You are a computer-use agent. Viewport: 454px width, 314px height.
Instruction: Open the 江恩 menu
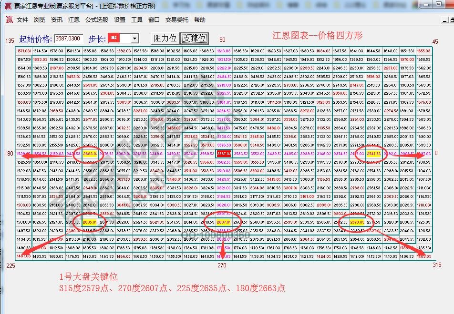(74, 20)
